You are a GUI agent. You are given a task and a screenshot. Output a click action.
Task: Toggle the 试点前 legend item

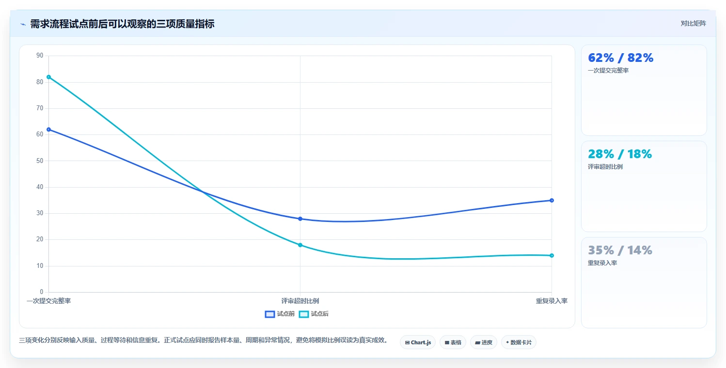pyautogui.click(x=280, y=314)
